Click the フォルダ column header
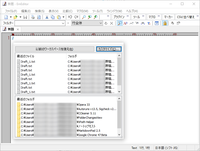The image size is (200, 151). click(x=91, y=56)
